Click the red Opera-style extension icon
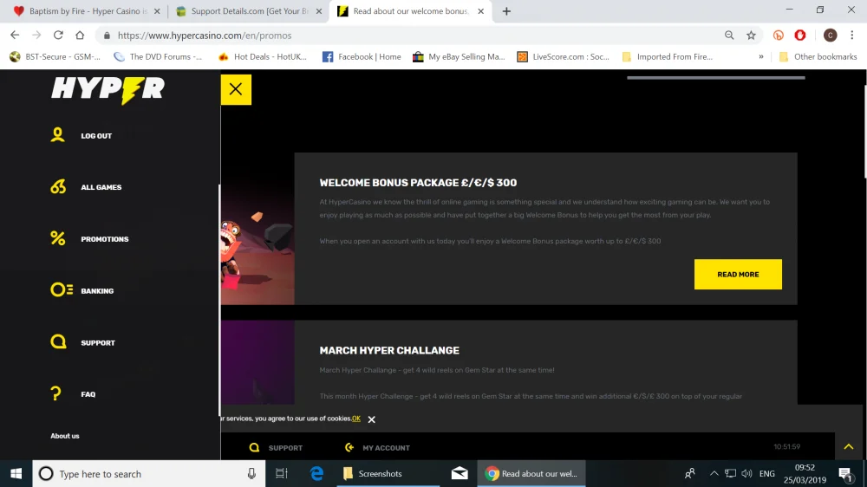This screenshot has height=487, width=867. point(800,36)
